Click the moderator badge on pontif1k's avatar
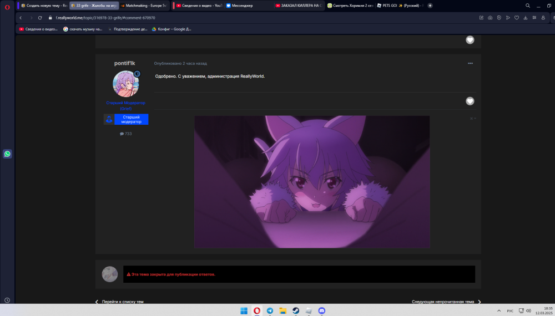The height and width of the screenshot is (316, 555). pyautogui.click(x=137, y=74)
